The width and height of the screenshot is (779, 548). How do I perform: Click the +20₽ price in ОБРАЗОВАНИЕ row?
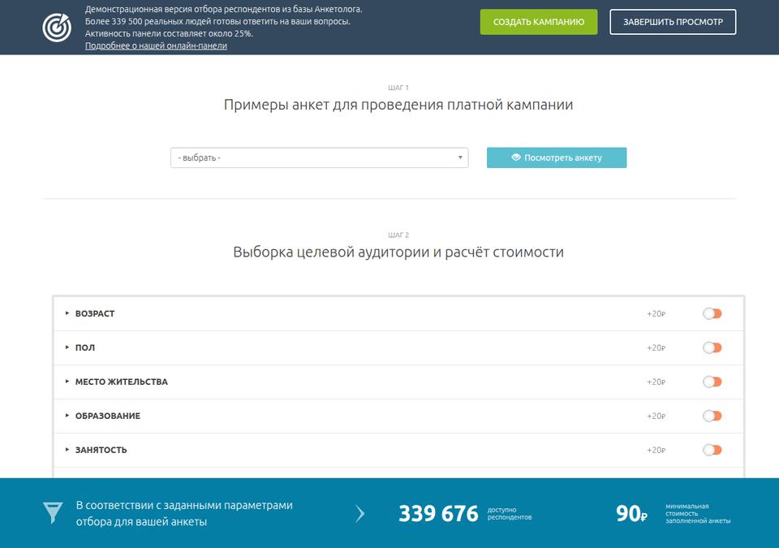coord(656,416)
